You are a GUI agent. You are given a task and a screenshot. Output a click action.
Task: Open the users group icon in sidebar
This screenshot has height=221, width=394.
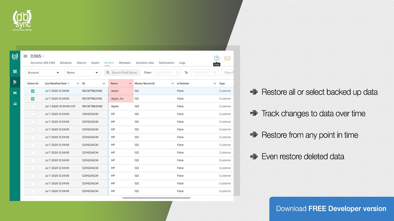15,93
